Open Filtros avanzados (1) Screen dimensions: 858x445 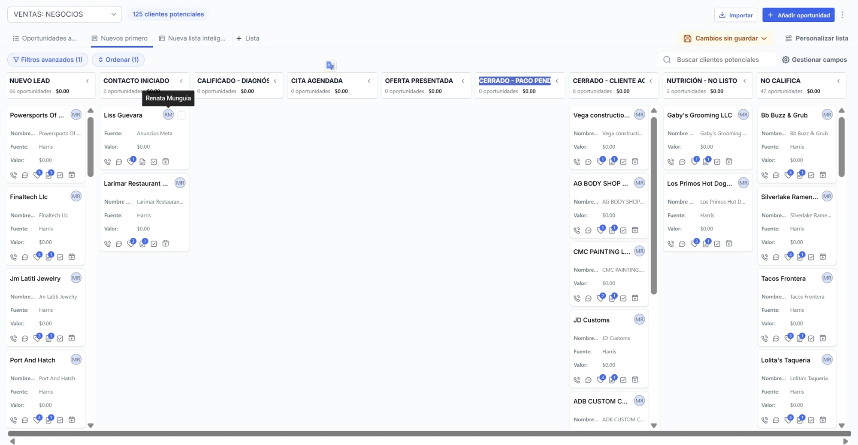point(48,60)
